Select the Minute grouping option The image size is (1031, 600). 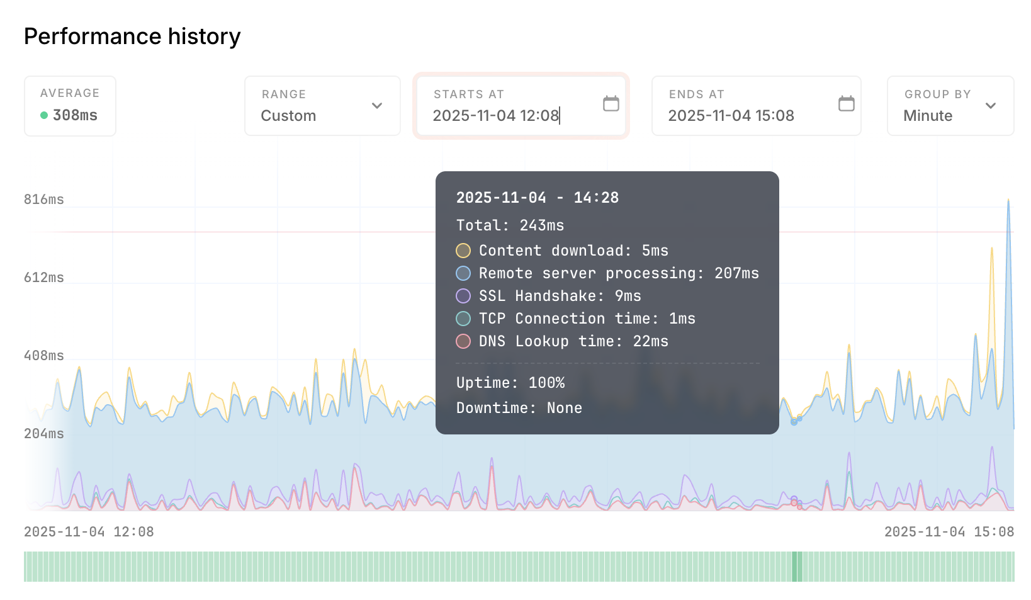tap(928, 115)
